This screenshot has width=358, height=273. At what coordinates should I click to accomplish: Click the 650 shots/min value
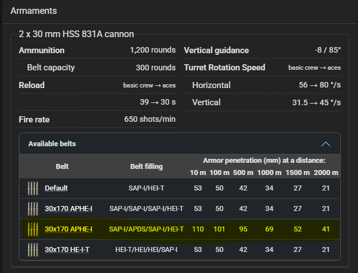pos(150,119)
